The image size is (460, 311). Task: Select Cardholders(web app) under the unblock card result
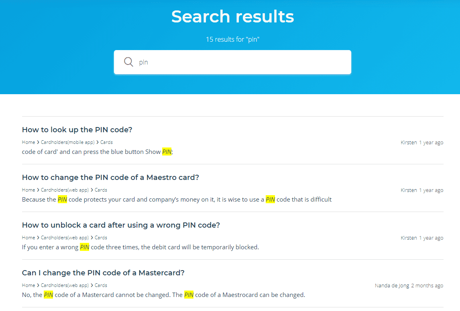tap(65, 238)
